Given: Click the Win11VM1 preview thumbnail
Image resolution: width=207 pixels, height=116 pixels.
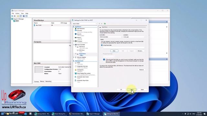Looking at the screenshot, I should pos(39,70).
